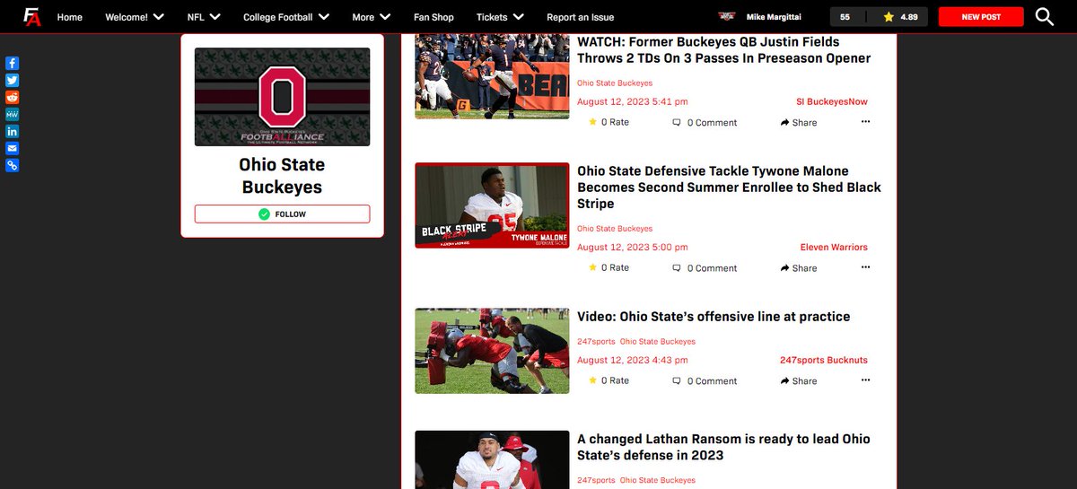Share the Justin Fields article

coord(799,122)
